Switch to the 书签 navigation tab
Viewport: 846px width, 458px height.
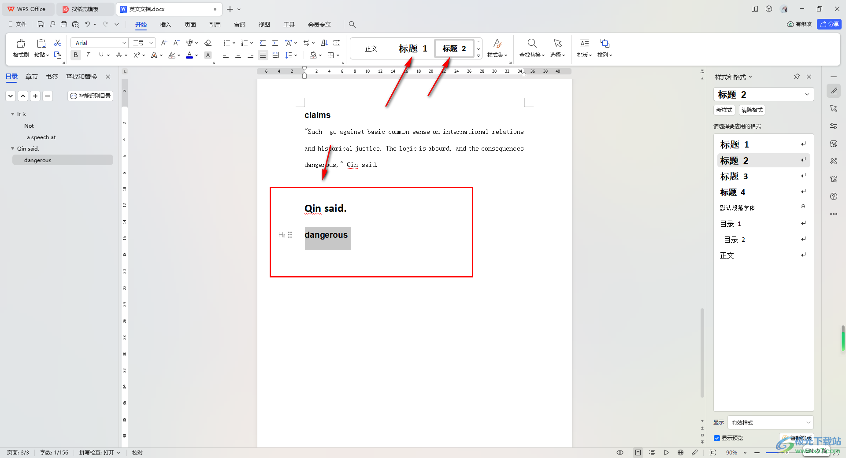pos(52,77)
